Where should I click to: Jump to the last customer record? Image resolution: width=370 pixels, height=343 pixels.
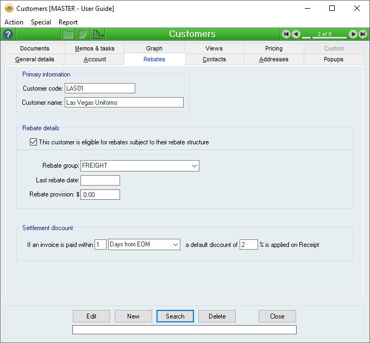coord(362,34)
